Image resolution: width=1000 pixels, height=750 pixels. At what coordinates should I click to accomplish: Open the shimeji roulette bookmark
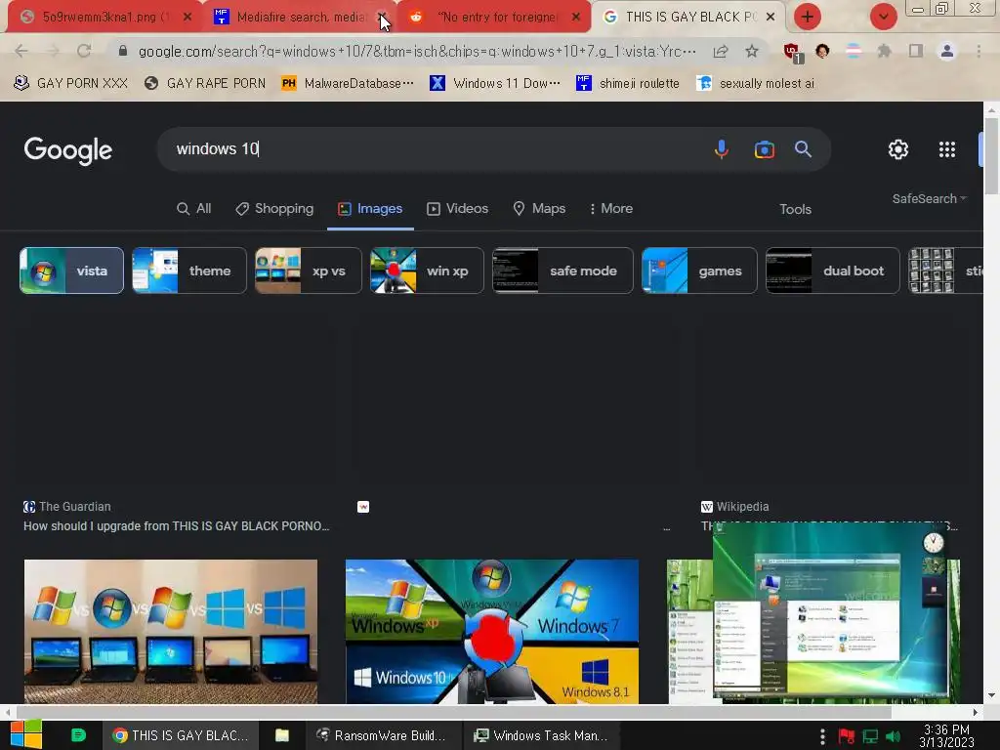coord(628,84)
